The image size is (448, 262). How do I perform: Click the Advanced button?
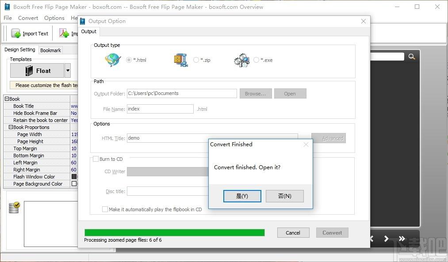(x=329, y=138)
